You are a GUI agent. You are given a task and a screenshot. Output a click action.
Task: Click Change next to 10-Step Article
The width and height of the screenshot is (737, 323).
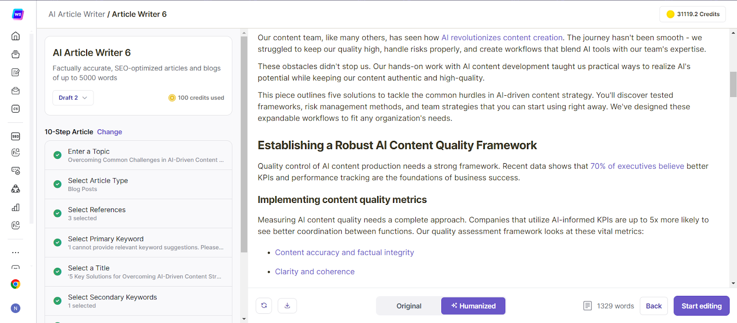tap(110, 132)
